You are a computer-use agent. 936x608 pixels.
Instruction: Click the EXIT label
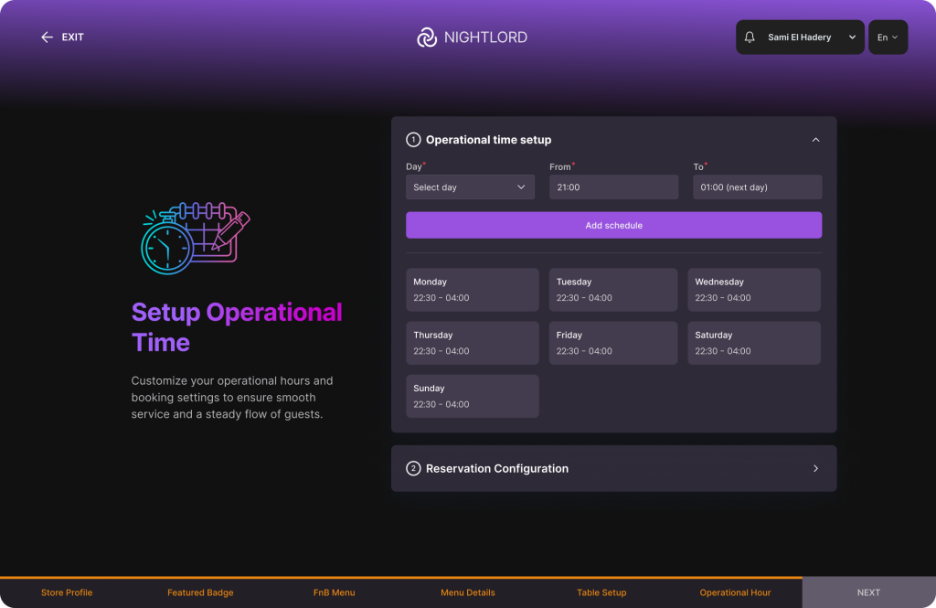73,37
